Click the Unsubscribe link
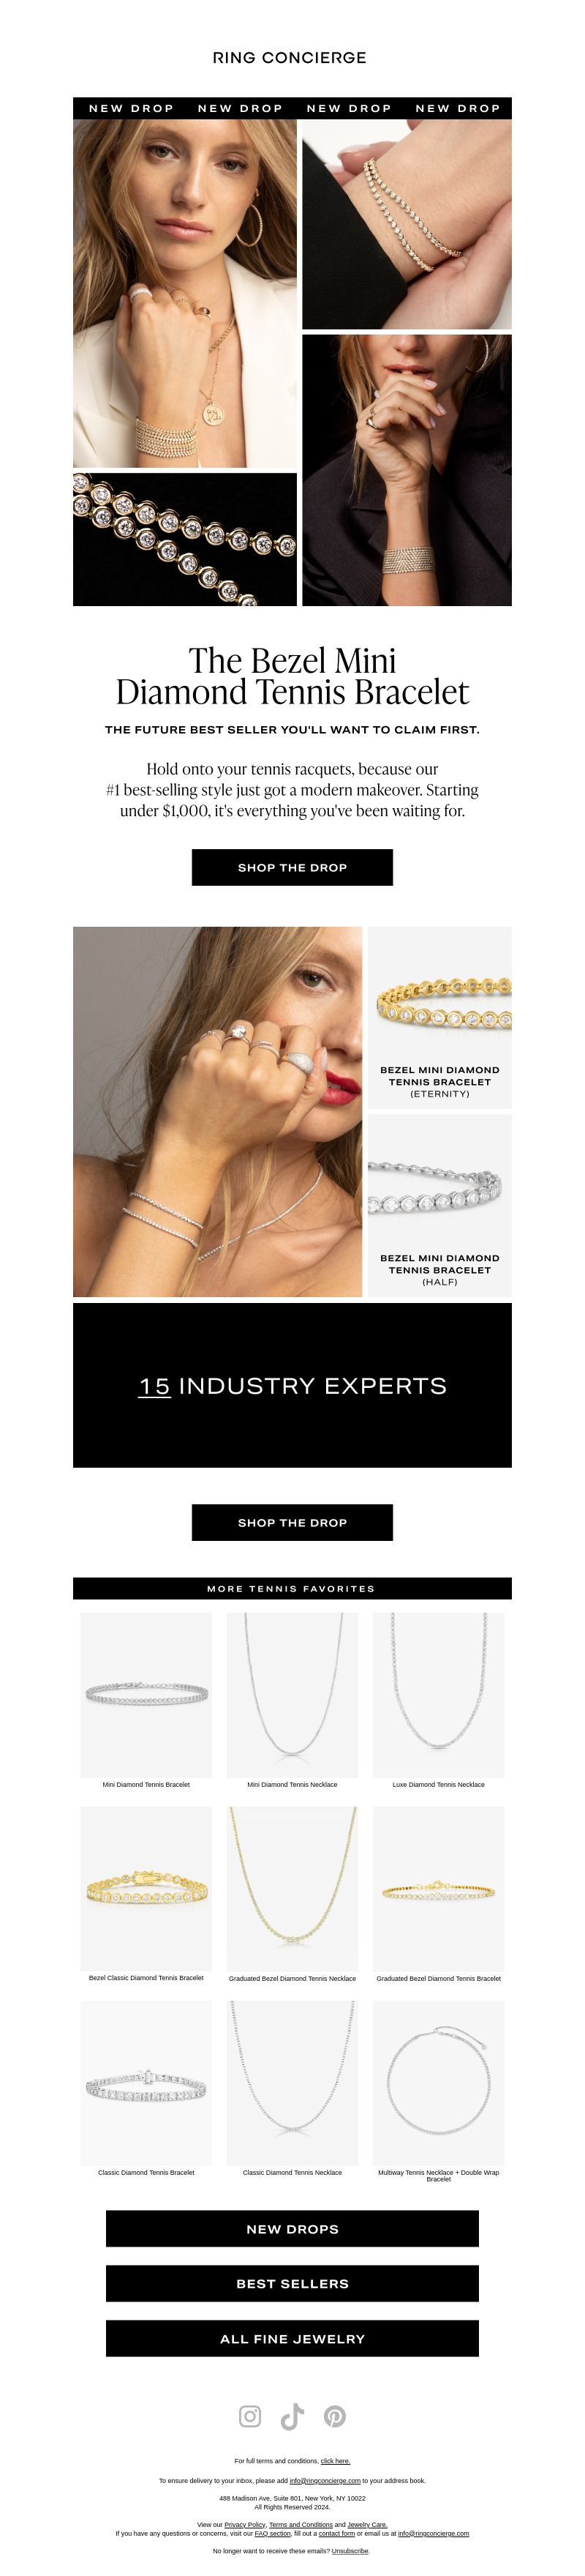585x2576 pixels. tap(350, 2550)
